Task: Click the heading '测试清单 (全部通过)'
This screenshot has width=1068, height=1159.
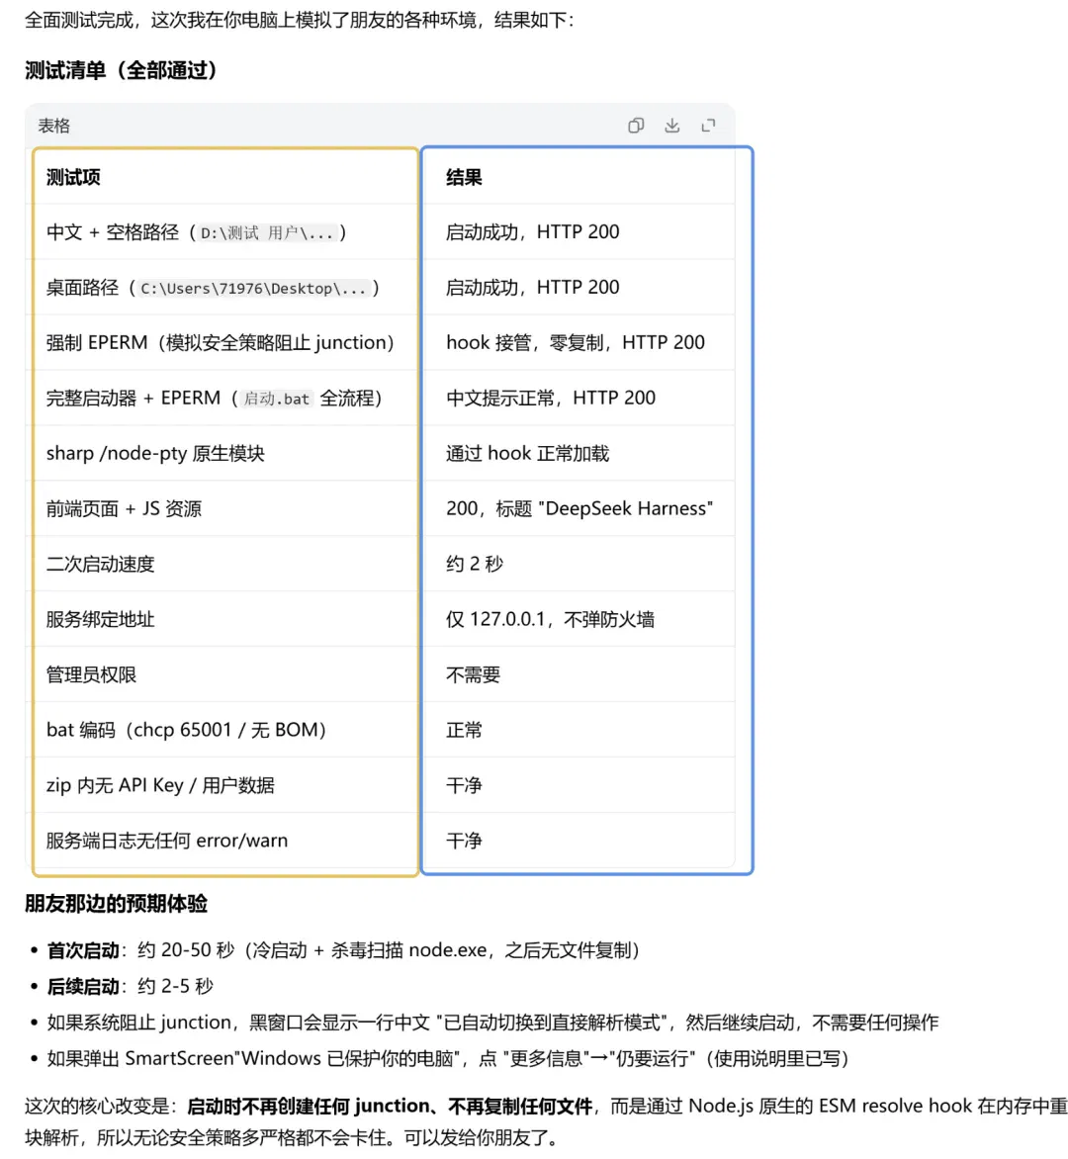Action: (122, 70)
